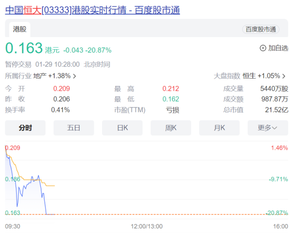This screenshot has height=233, width=290.
Task: Click the 暂停交易 status text
Action: click(x=18, y=64)
